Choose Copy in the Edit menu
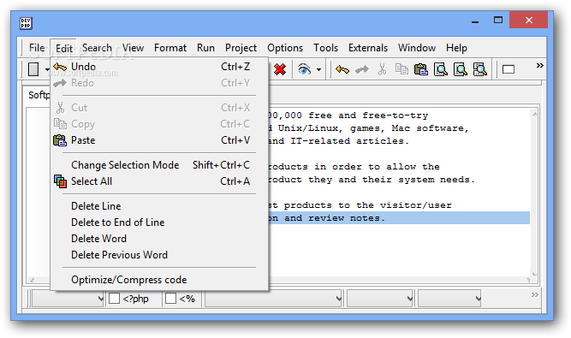571x338 pixels. [159, 124]
